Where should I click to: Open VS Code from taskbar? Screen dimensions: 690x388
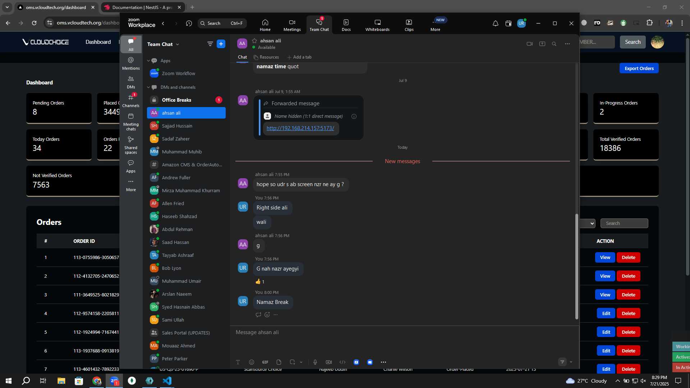pos(167,381)
